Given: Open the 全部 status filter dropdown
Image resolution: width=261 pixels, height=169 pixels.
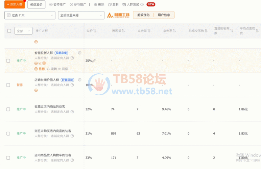Looking at the screenshot, I should pyautogui.click(x=23, y=31).
